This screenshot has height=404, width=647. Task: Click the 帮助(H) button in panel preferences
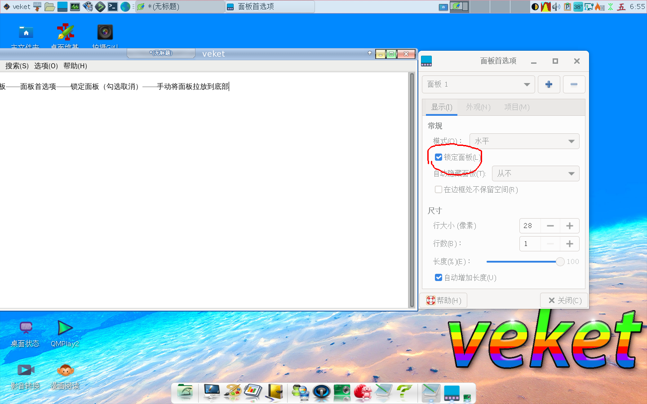[443, 300]
